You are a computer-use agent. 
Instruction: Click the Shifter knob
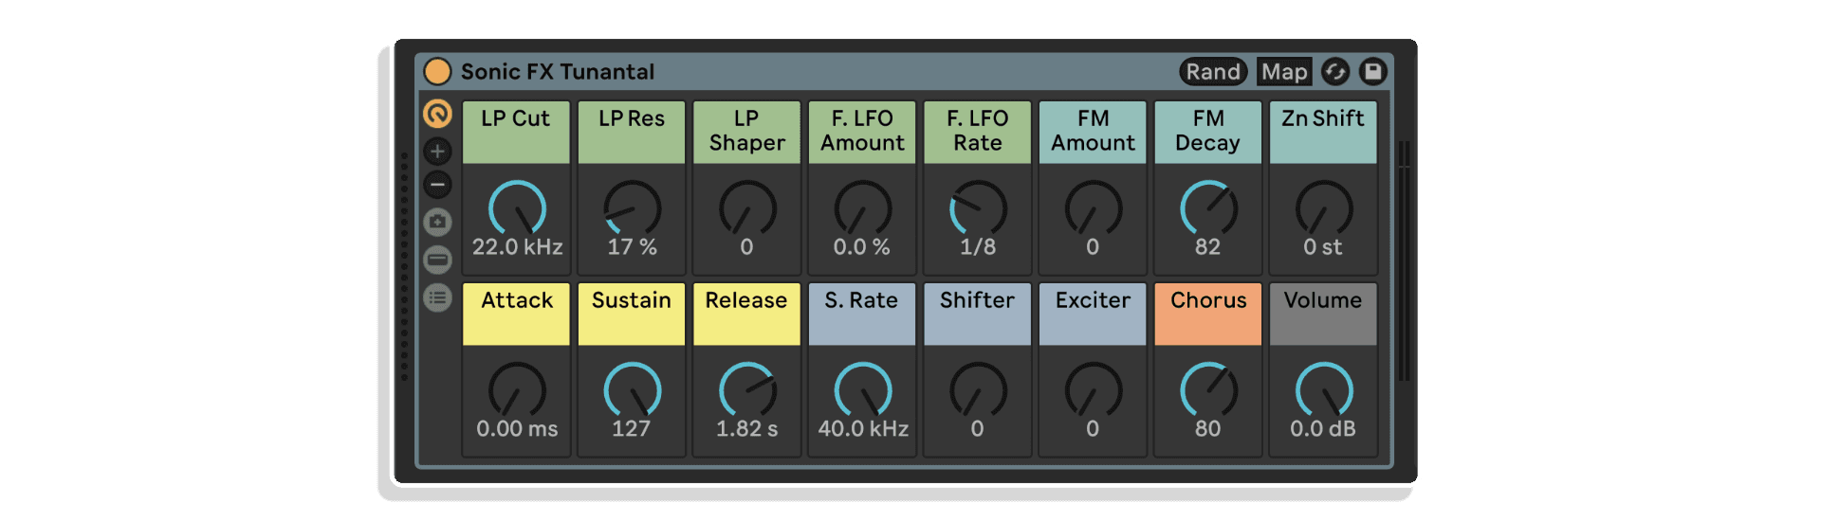click(978, 390)
